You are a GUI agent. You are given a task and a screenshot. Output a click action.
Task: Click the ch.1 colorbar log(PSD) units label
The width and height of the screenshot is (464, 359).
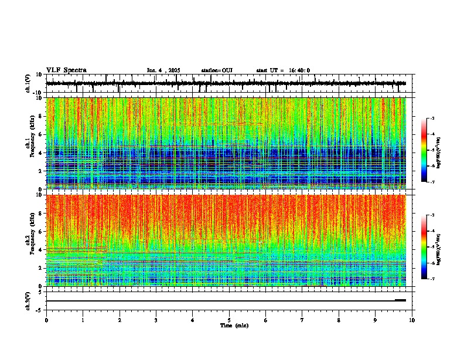click(x=439, y=153)
